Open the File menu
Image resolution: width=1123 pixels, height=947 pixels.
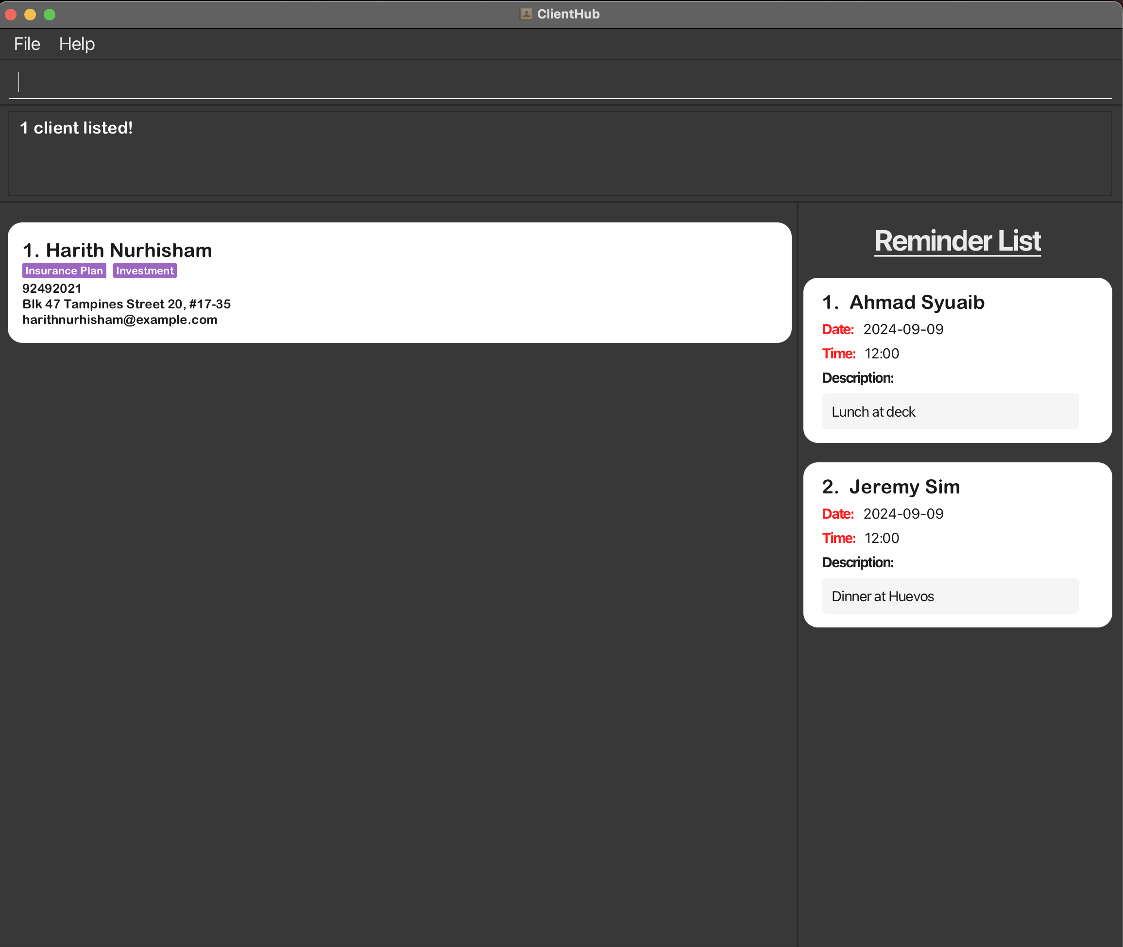coord(27,44)
